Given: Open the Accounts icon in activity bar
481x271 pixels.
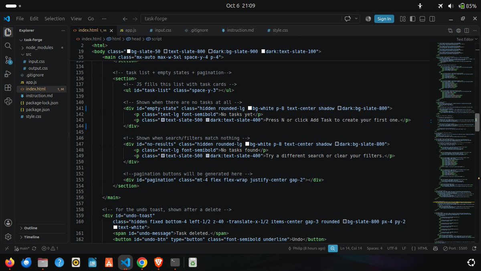Looking at the screenshot, I should point(8,223).
